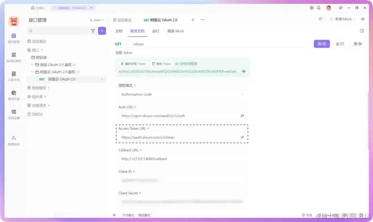Select the 根目录 folder

[39, 58]
